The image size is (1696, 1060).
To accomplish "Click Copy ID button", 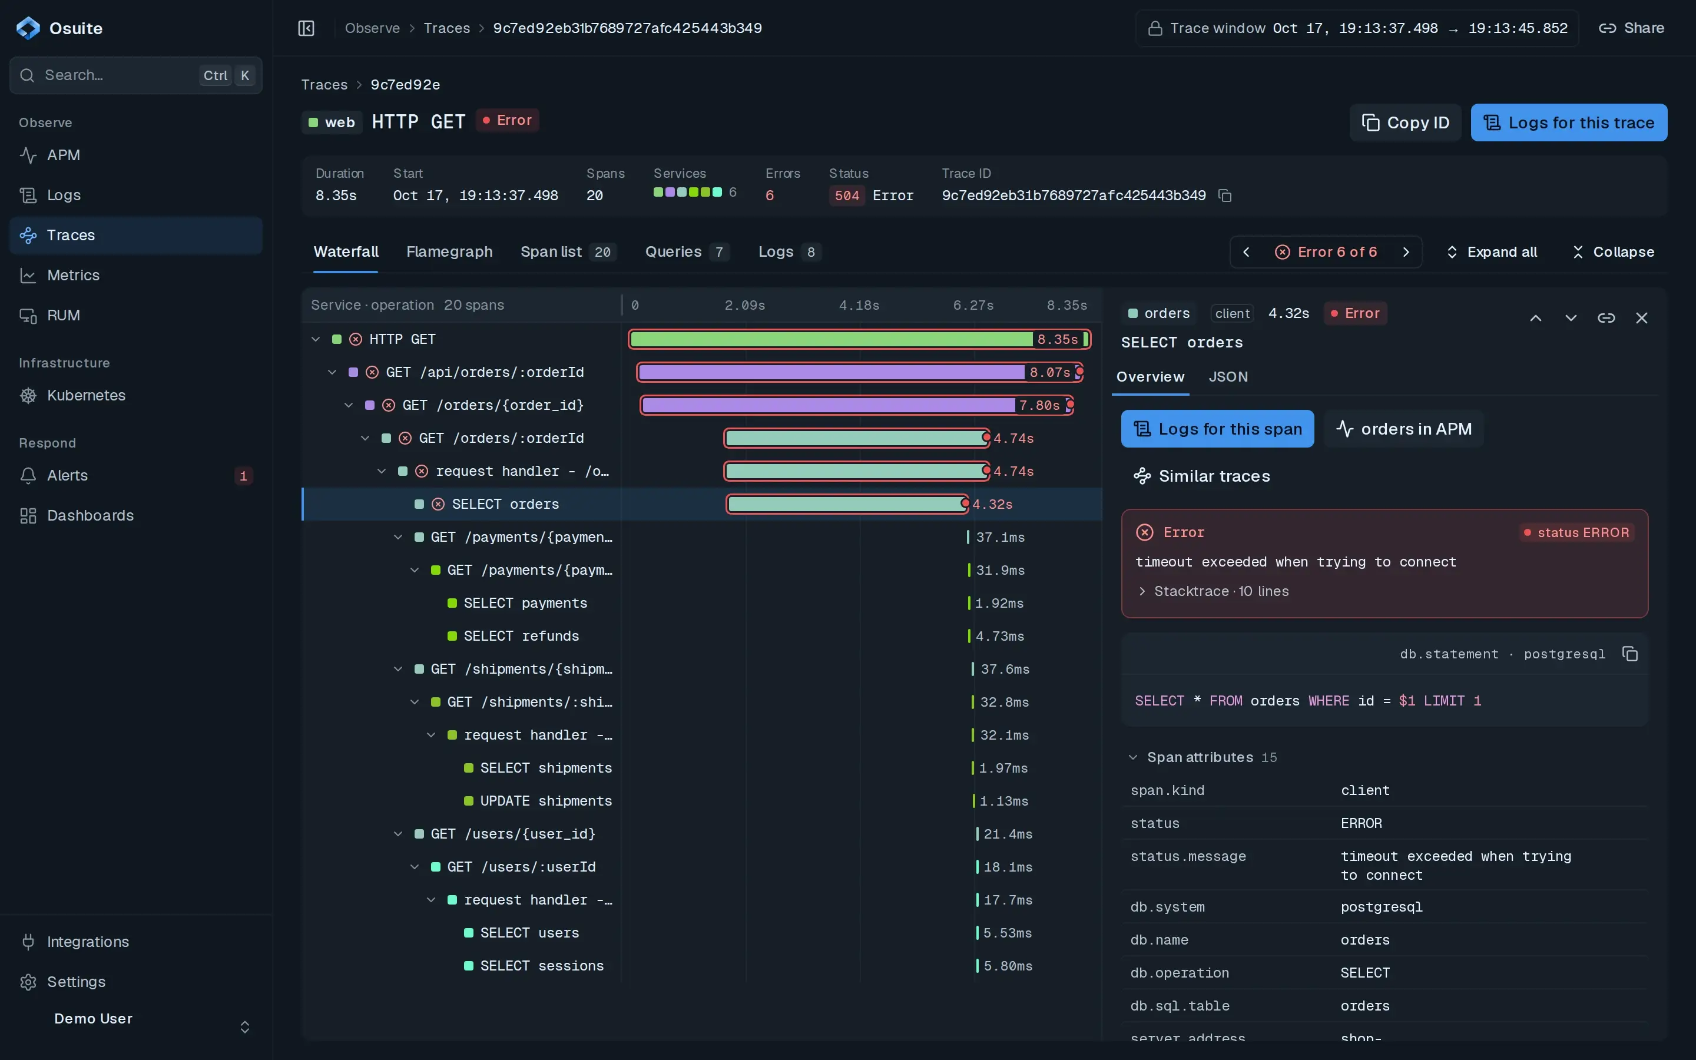I will [x=1405, y=122].
